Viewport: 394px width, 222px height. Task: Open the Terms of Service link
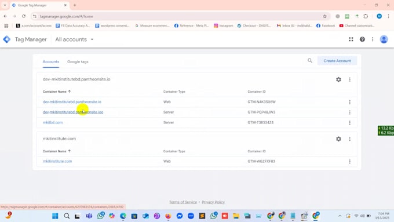(x=183, y=202)
